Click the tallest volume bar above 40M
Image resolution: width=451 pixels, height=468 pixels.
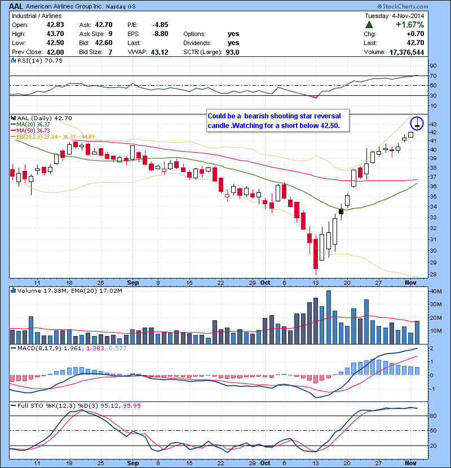click(x=329, y=317)
